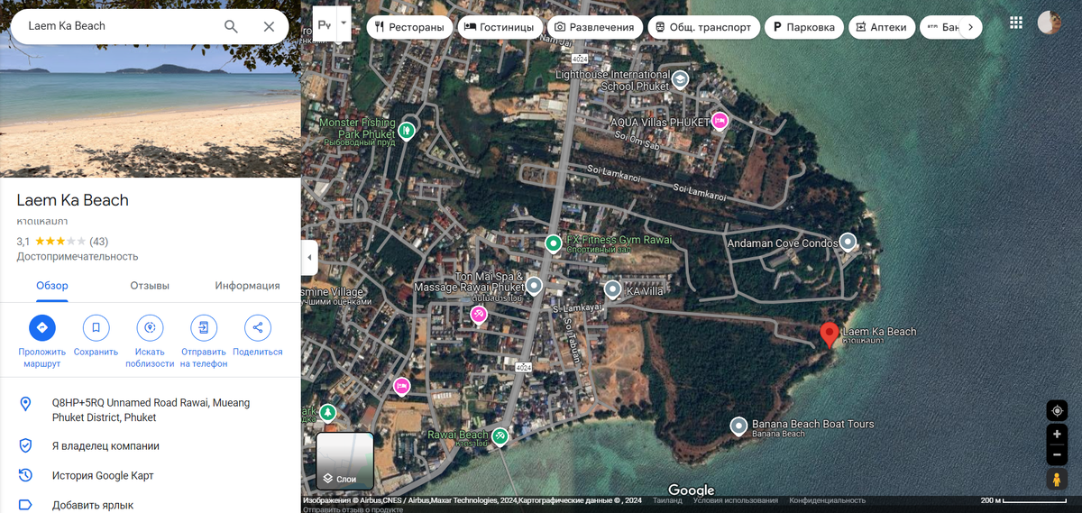This screenshot has width=1082, height=513.
Task: Click the plus code address row
Action: [x=151, y=410]
